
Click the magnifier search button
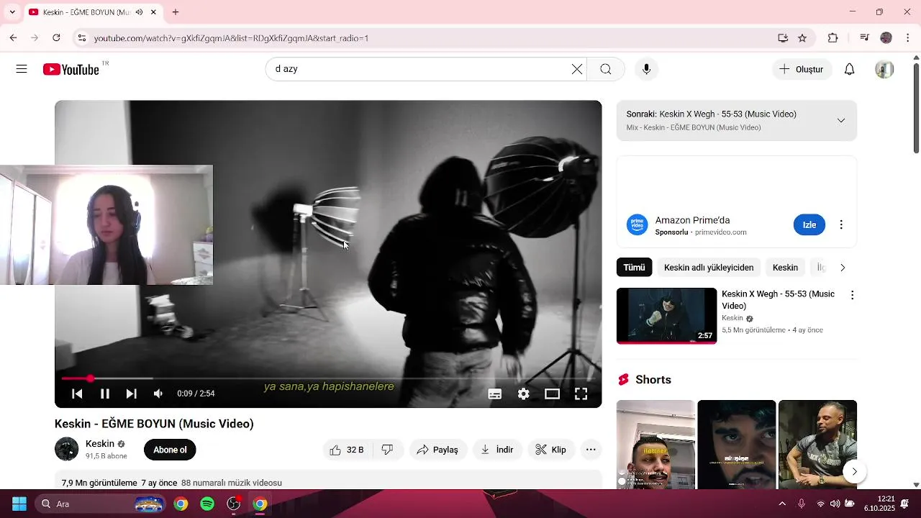coord(606,69)
